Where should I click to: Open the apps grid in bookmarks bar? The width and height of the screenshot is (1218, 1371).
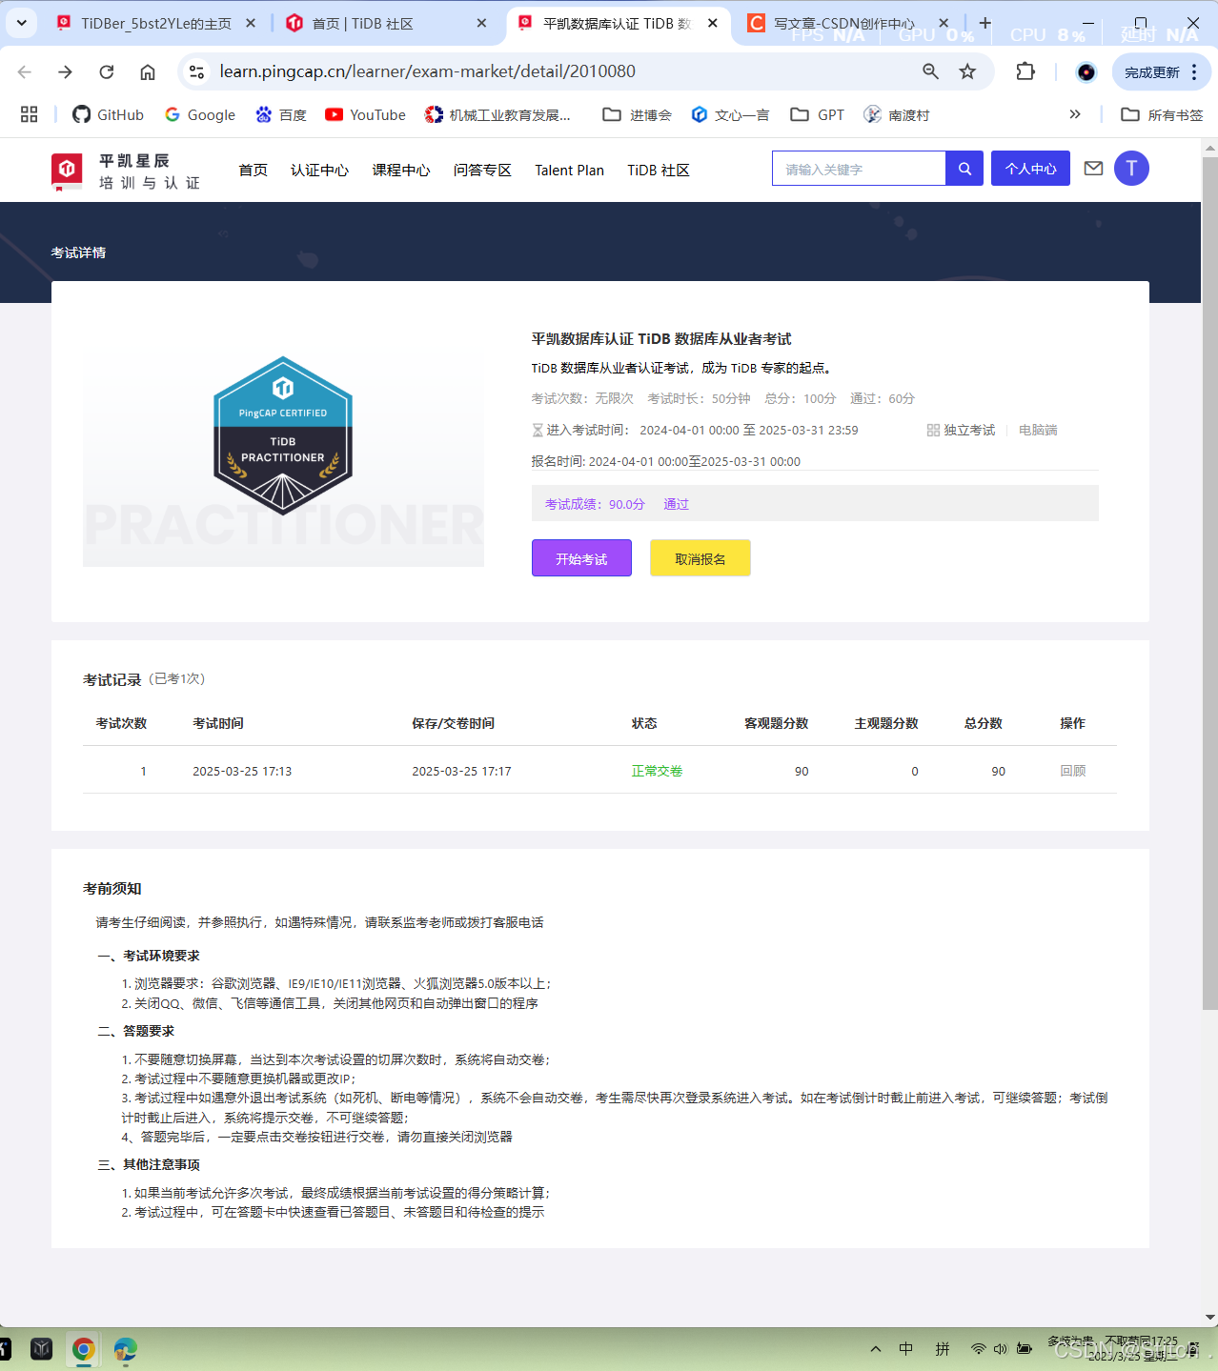click(x=29, y=114)
